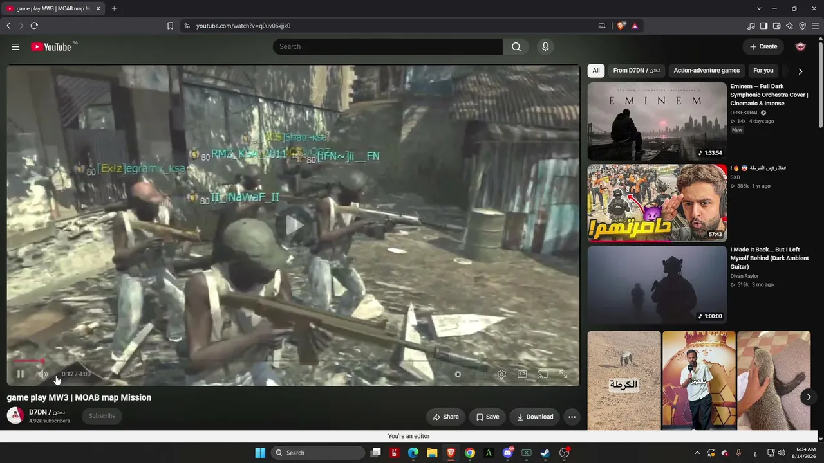Visit the SXB channel
This screenshot has width=824, height=463.
(x=735, y=177)
